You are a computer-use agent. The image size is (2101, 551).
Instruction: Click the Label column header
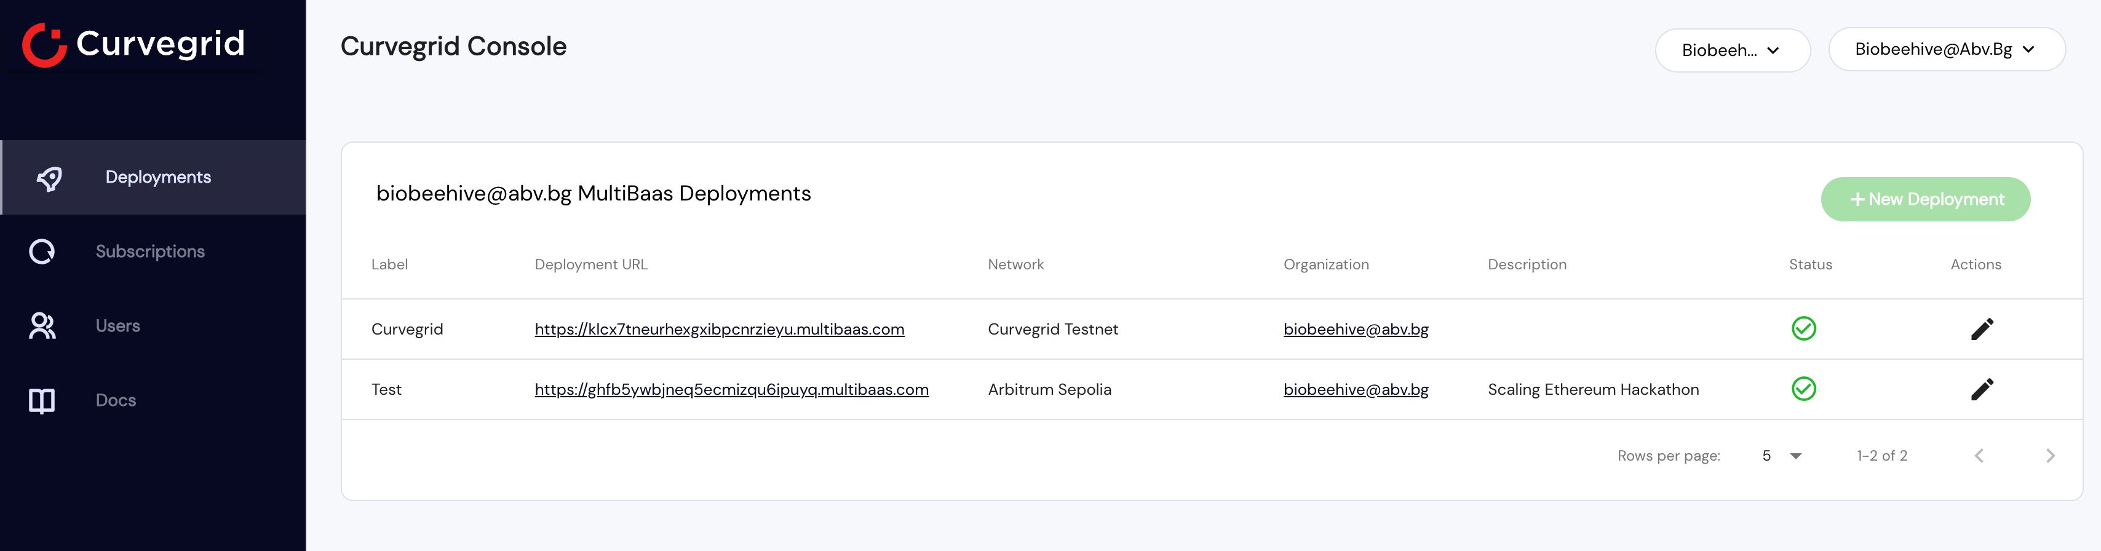coord(389,265)
